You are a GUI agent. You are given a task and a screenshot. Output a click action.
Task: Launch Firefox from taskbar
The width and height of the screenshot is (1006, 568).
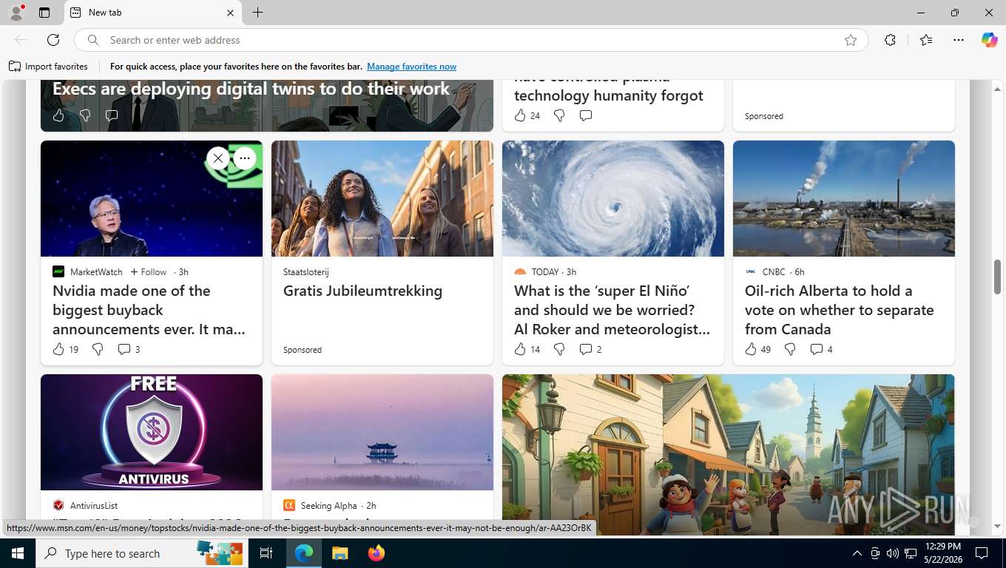(x=377, y=553)
